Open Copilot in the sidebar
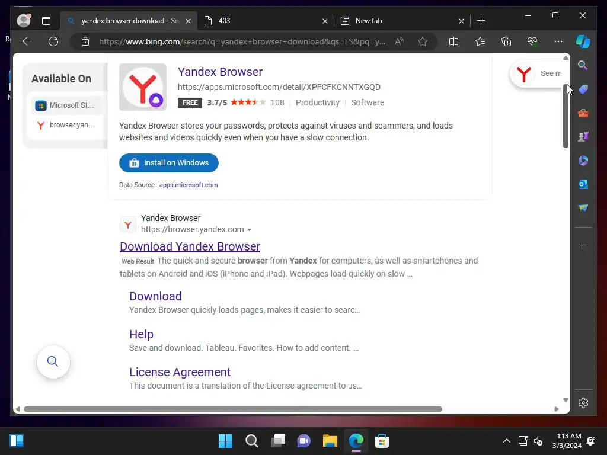The image size is (607, 455). [583, 41]
